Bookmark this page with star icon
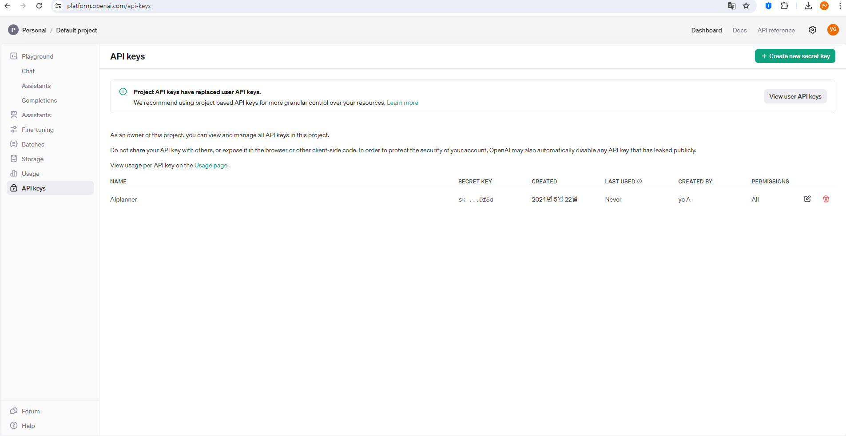The width and height of the screenshot is (846, 436). tap(746, 6)
